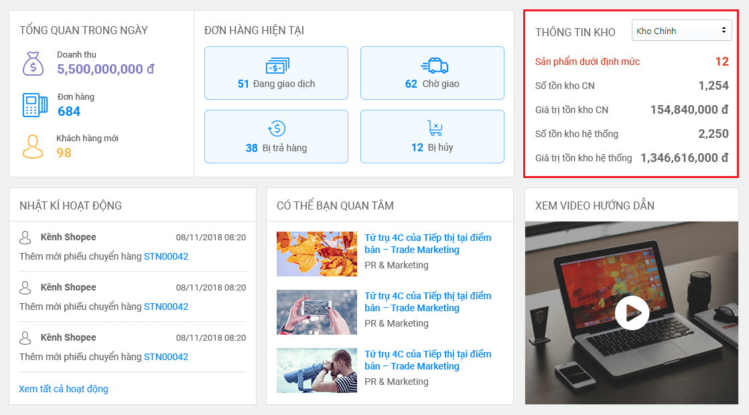Click the value 1,346,616,000 đ
This screenshot has height=415, width=749.
pos(684,158)
